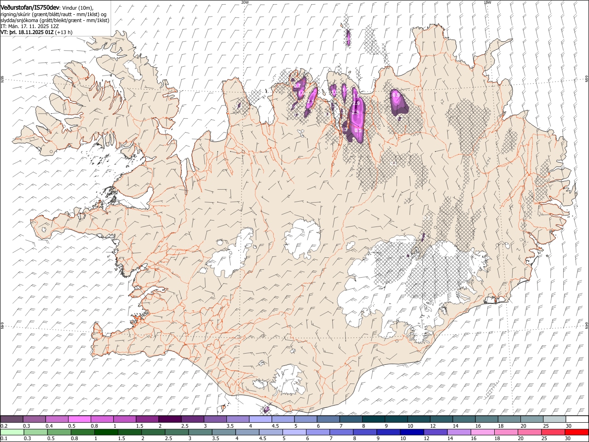Click the 'Vindur (10m)' label in the header

(x=77, y=8)
